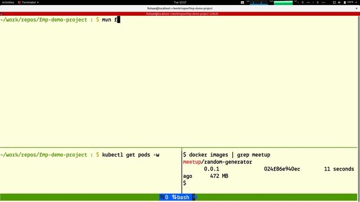Screen dimensions: 360x202
Task: Click the 'docker images | grep meetup' command
Action: coord(229,155)
